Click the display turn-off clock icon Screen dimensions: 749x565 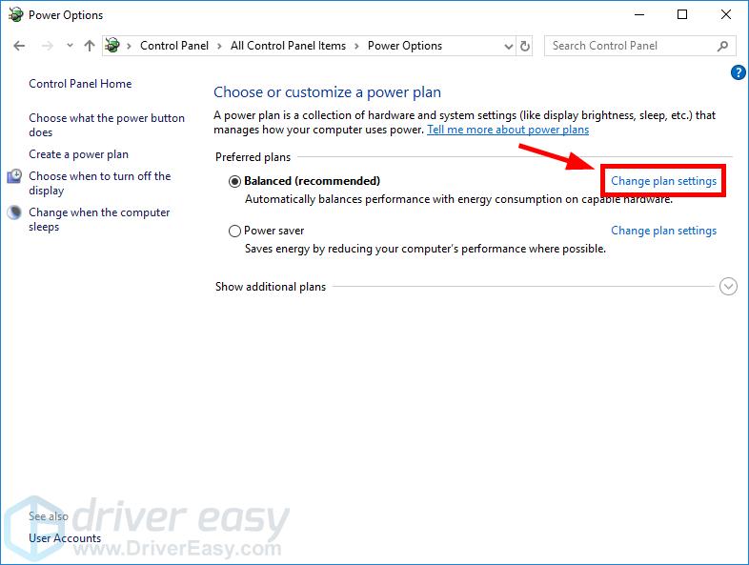14,176
